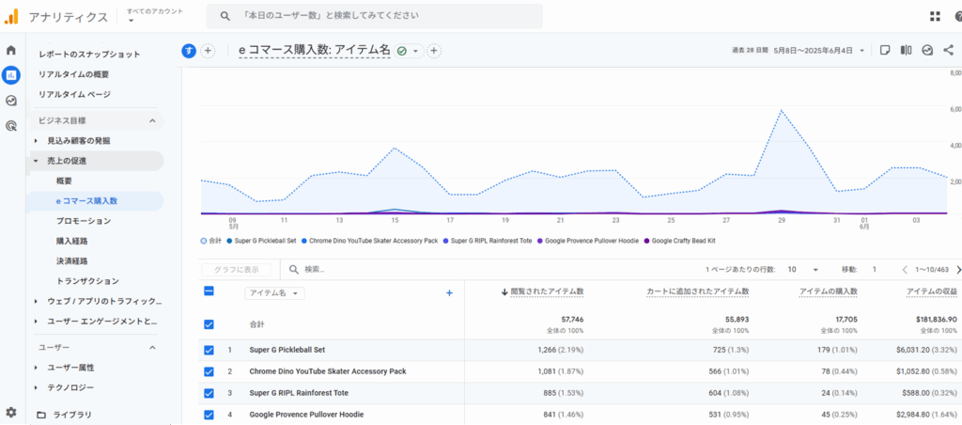The width and height of the screenshot is (962, 425).
Task: Add a comparison with plus icon
Action: [x=208, y=51]
